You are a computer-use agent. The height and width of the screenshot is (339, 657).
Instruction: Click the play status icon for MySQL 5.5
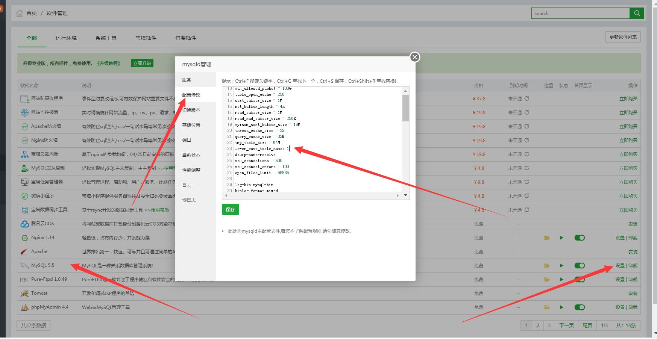[561, 266]
